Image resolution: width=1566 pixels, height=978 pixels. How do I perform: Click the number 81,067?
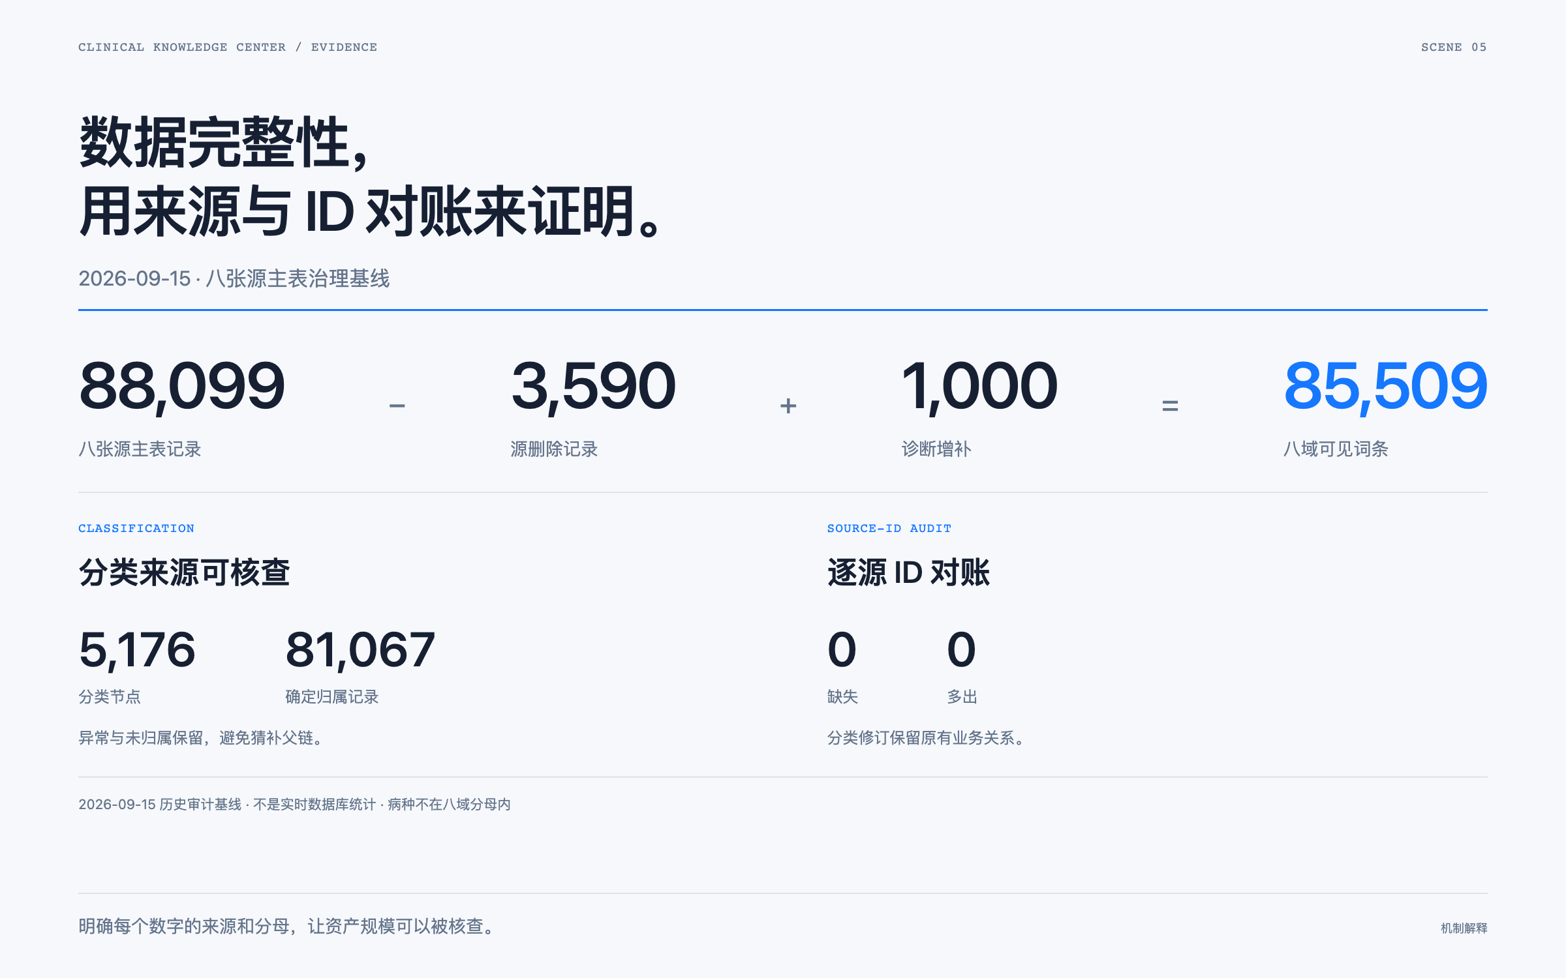coord(360,650)
